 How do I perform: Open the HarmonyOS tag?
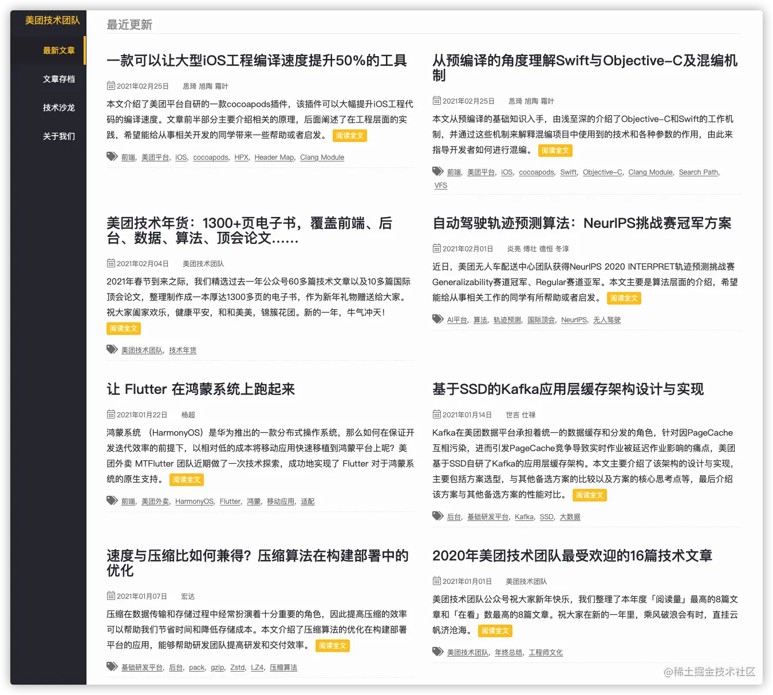tap(194, 501)
